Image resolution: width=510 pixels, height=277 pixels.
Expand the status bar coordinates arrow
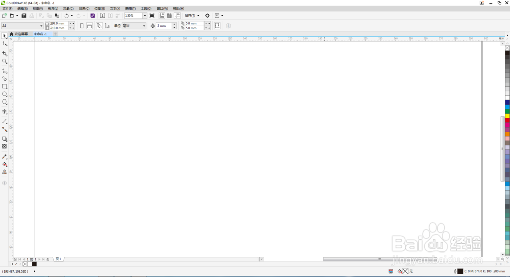pos(34,271)
